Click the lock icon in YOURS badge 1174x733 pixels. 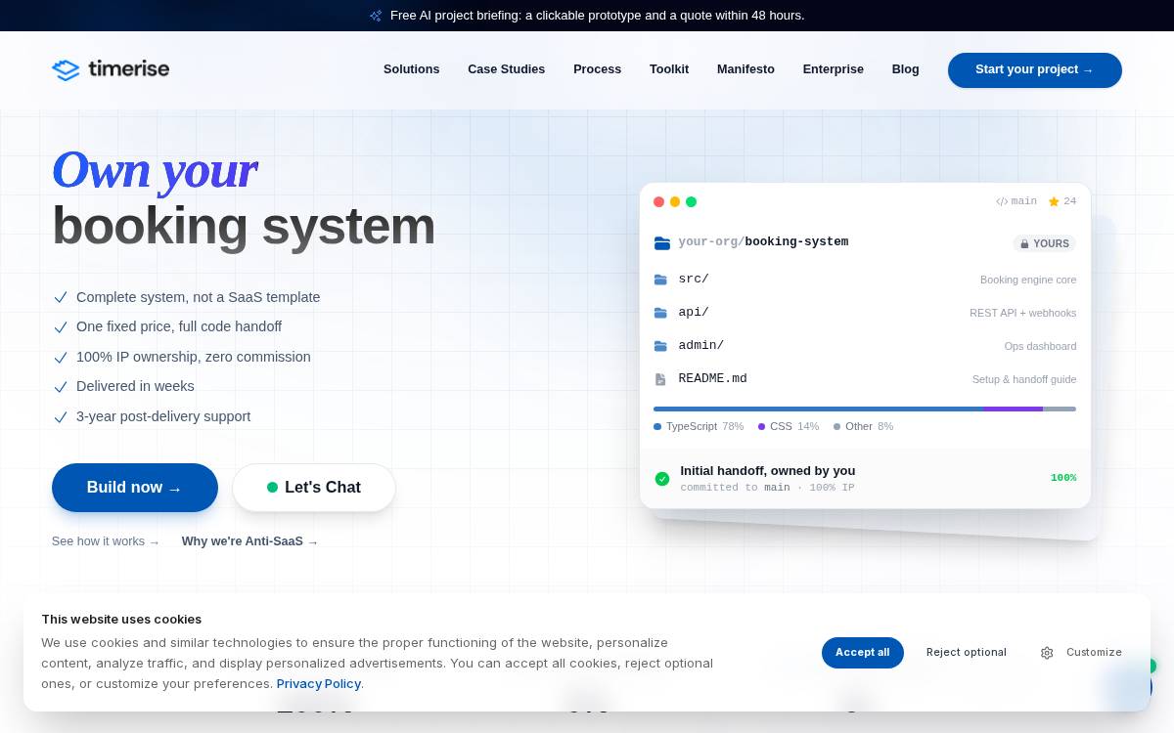coord(1025,244)
